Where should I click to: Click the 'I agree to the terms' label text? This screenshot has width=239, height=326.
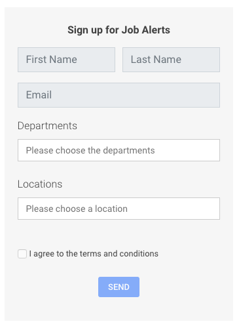[x=65, y=254]
